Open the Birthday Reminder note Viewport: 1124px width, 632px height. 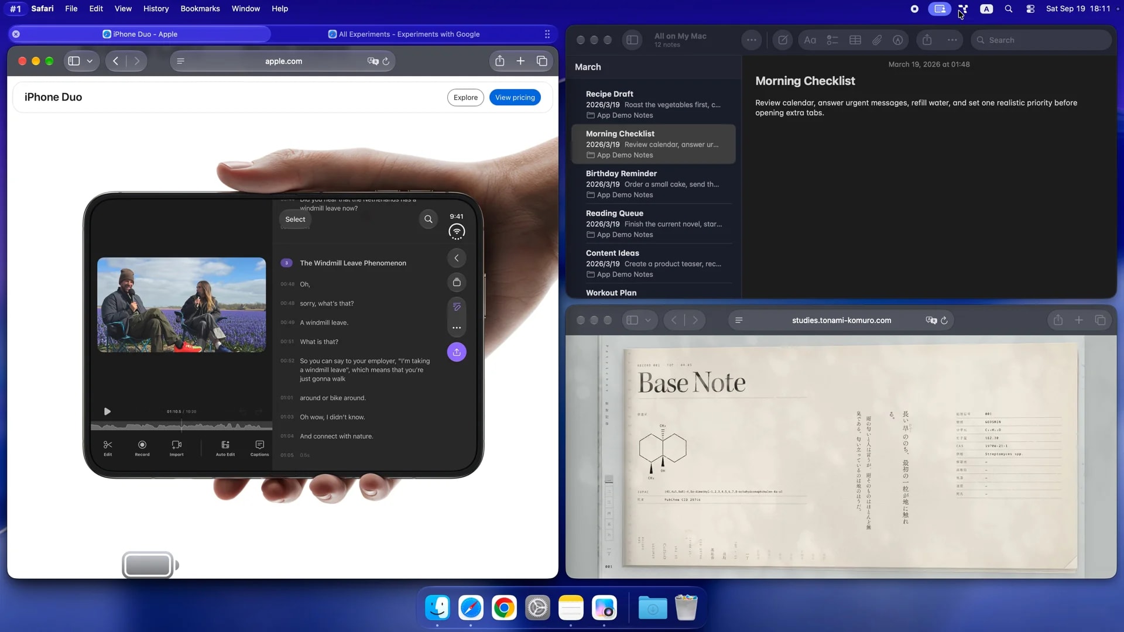(653, 184)
